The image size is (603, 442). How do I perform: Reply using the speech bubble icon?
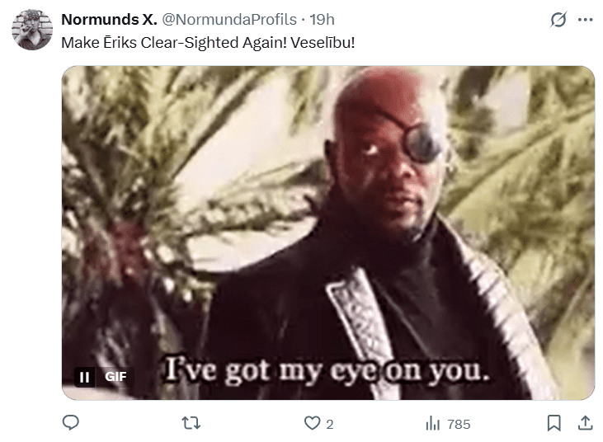coord(71,423)
